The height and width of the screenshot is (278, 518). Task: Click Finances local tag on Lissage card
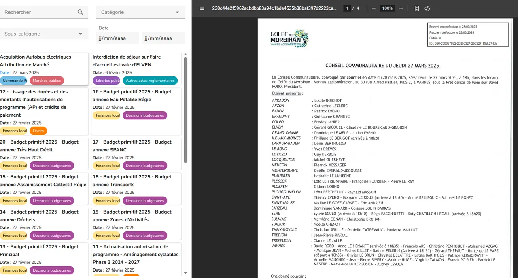[x=13, y=131]
